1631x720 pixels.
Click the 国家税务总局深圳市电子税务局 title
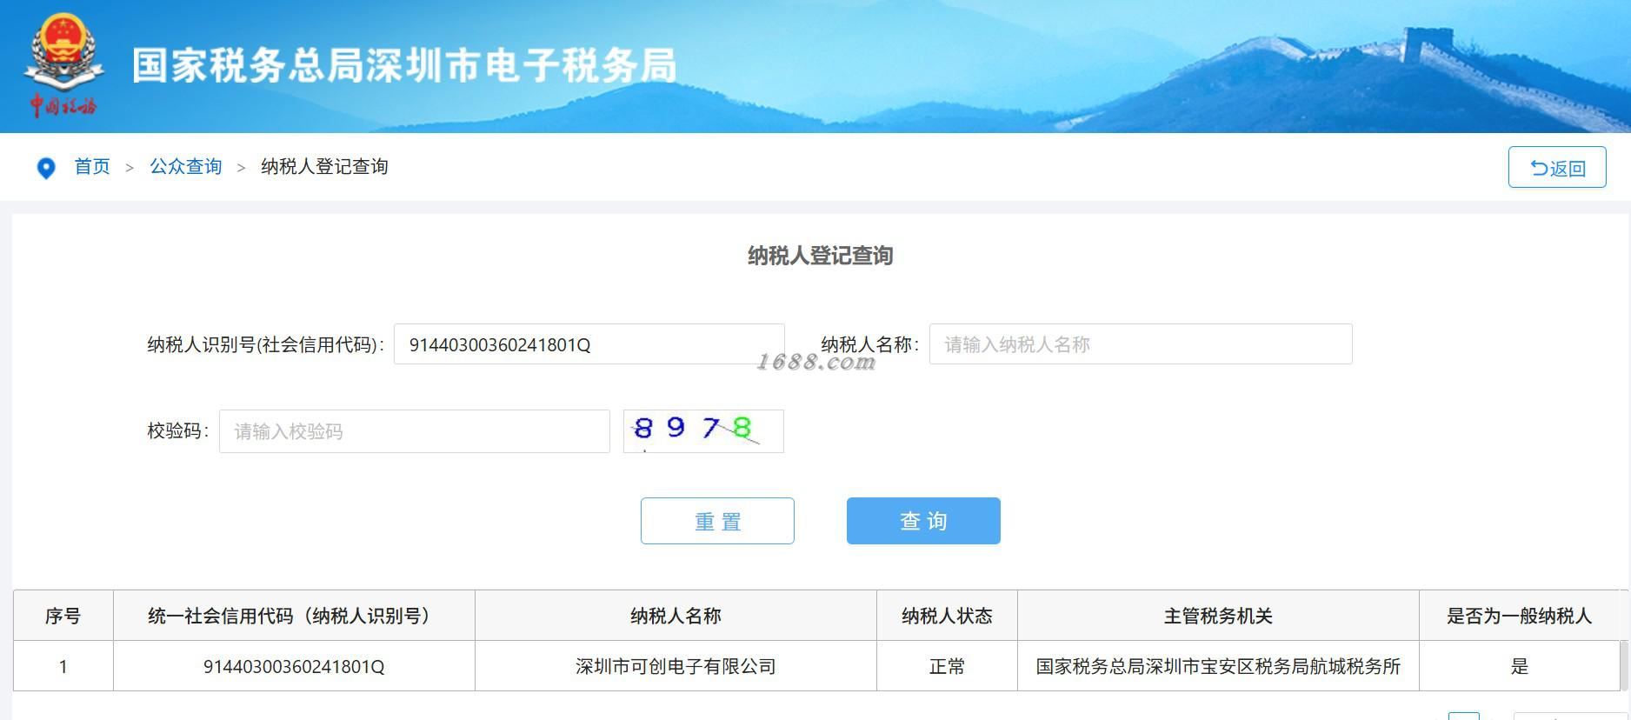pyautogui.click(x=404, y=65)
